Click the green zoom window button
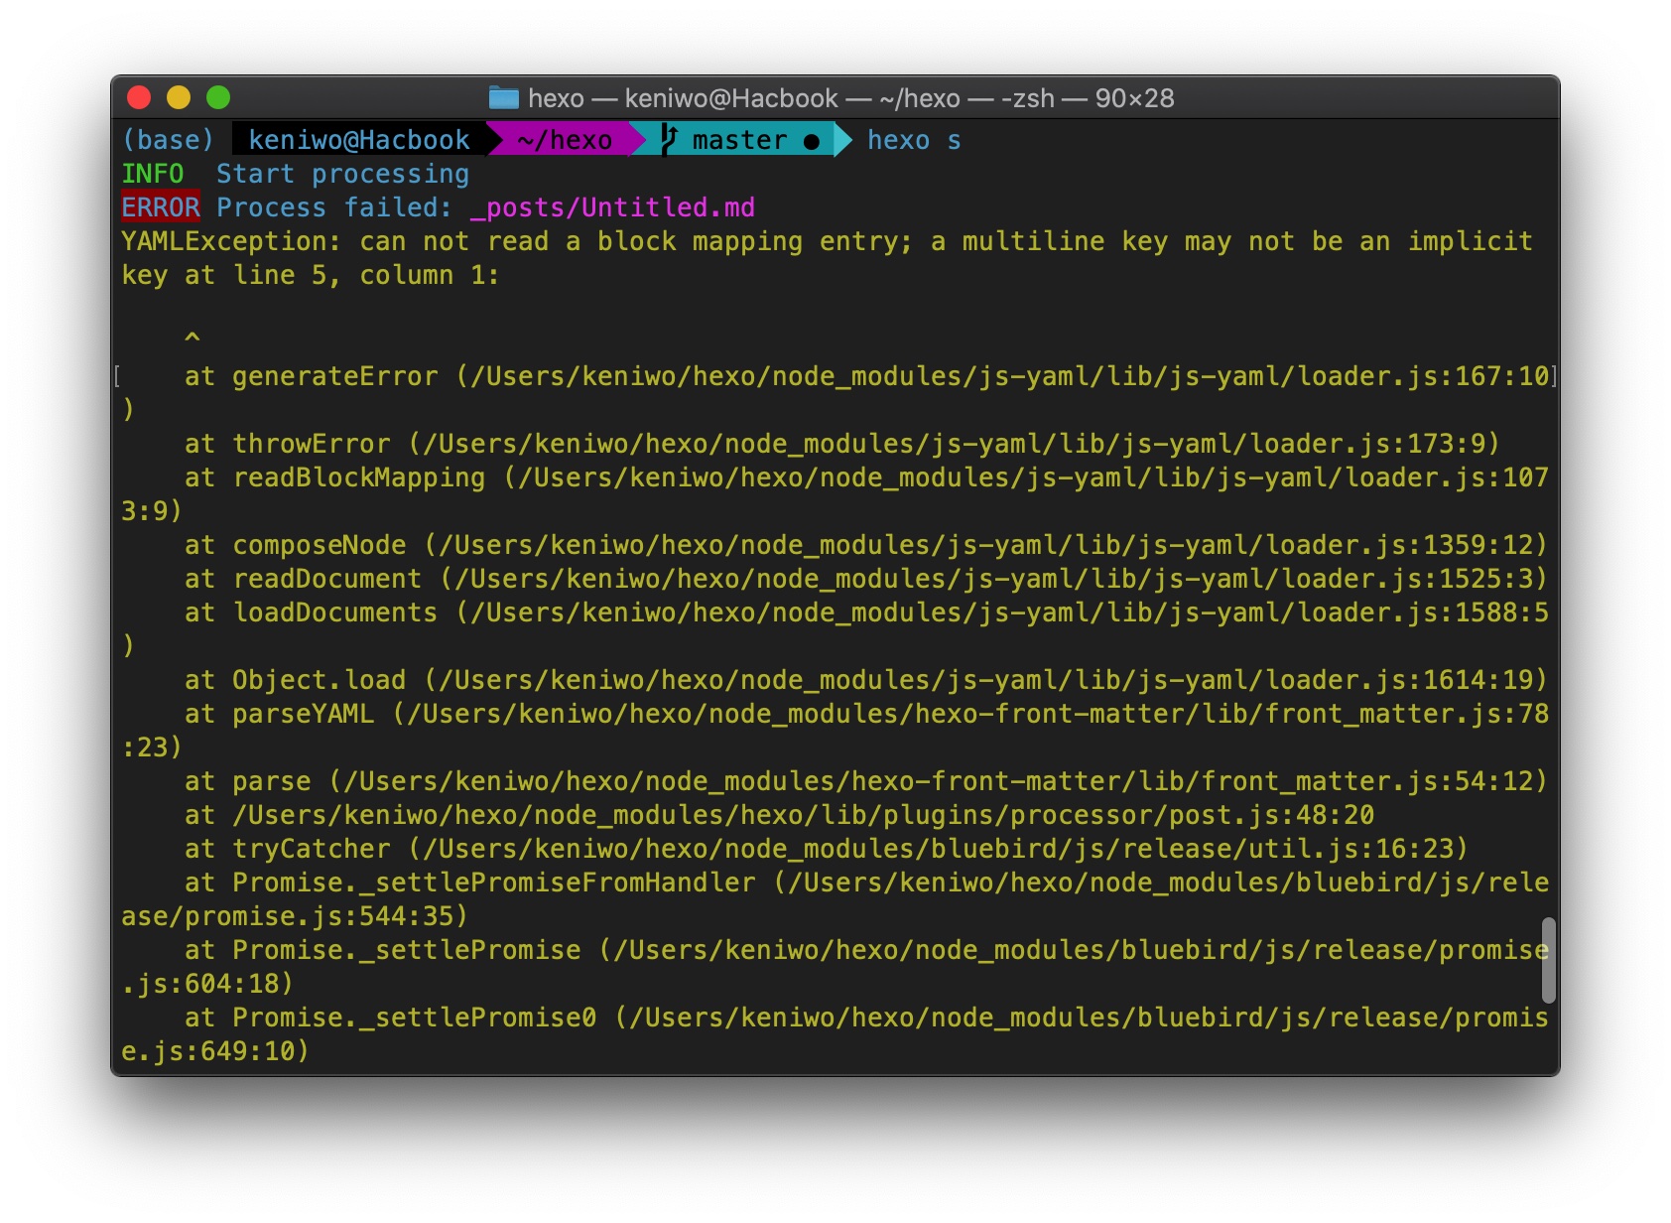 point(218,97)
